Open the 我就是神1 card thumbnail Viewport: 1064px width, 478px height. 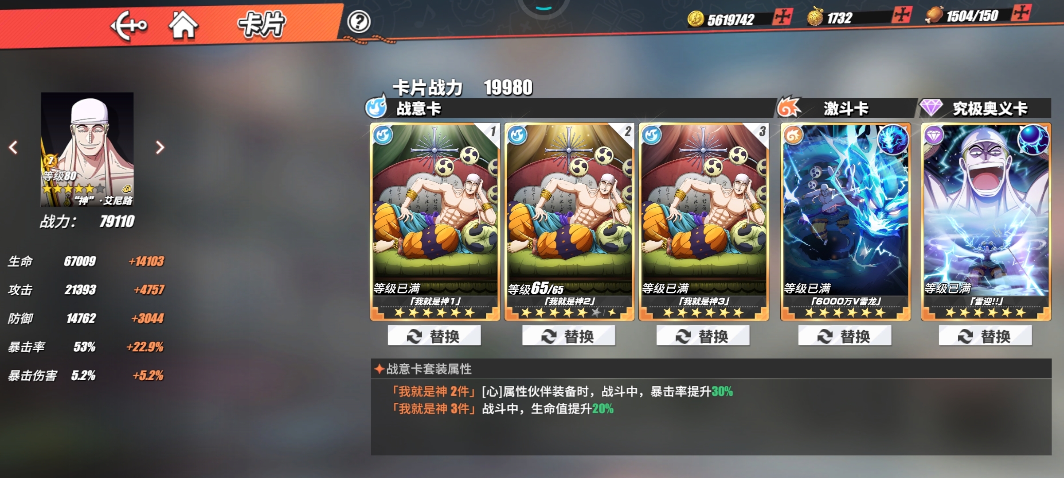pos(435,221)
